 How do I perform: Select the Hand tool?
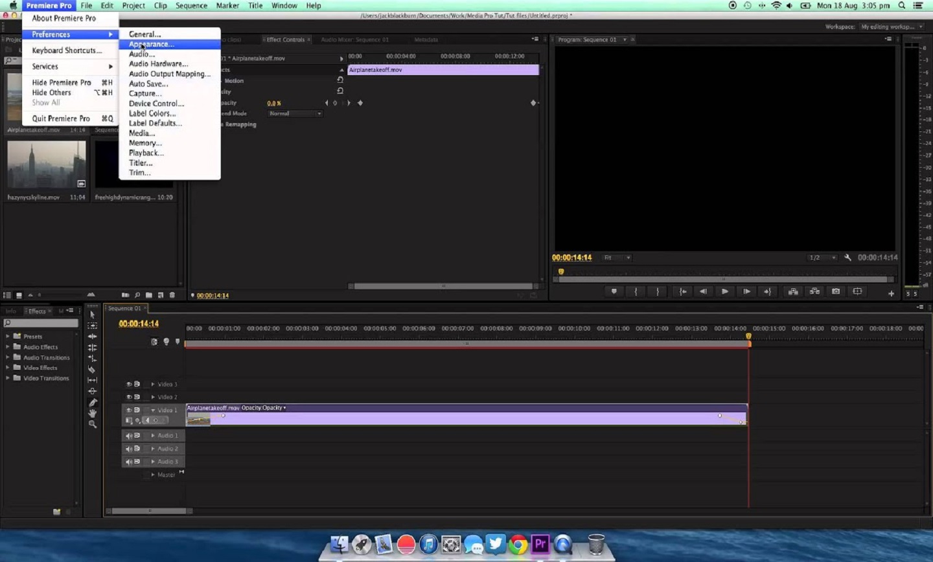click(92, 413)
